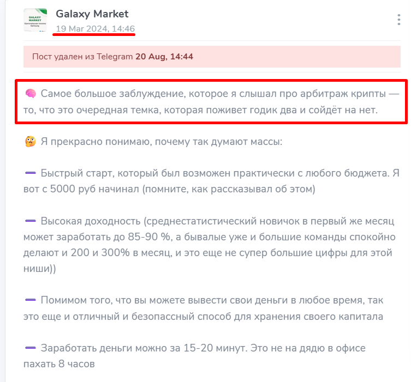Click the bold 20 Aug, 14:44 deletion timestamp
The height and width of the screenshot is (382, 411).
(x=164, y=56)
